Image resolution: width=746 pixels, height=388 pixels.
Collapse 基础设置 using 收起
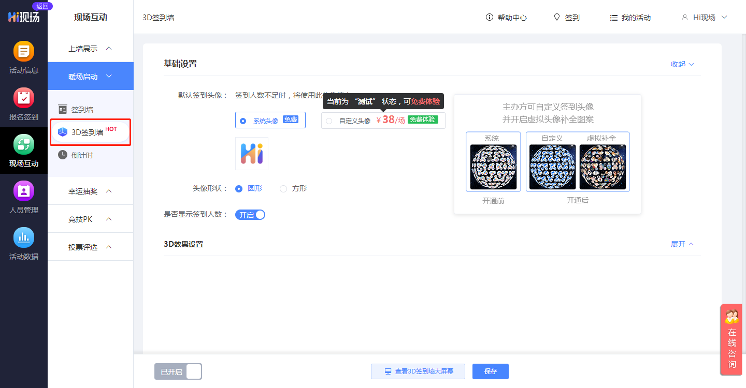coord(682,64)
